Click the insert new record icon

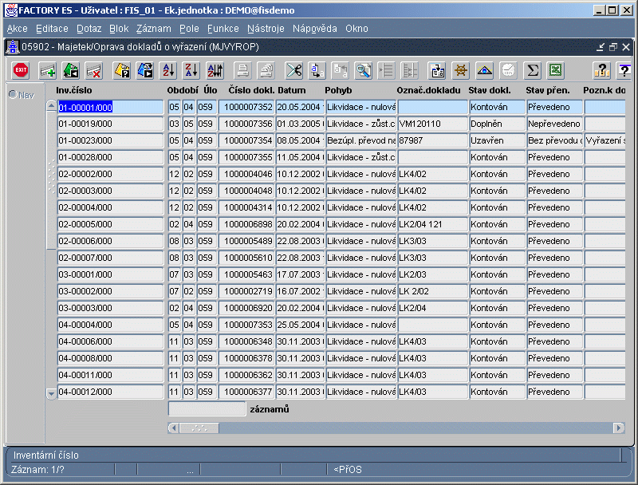pyautogui.click(x=47, y=70)
